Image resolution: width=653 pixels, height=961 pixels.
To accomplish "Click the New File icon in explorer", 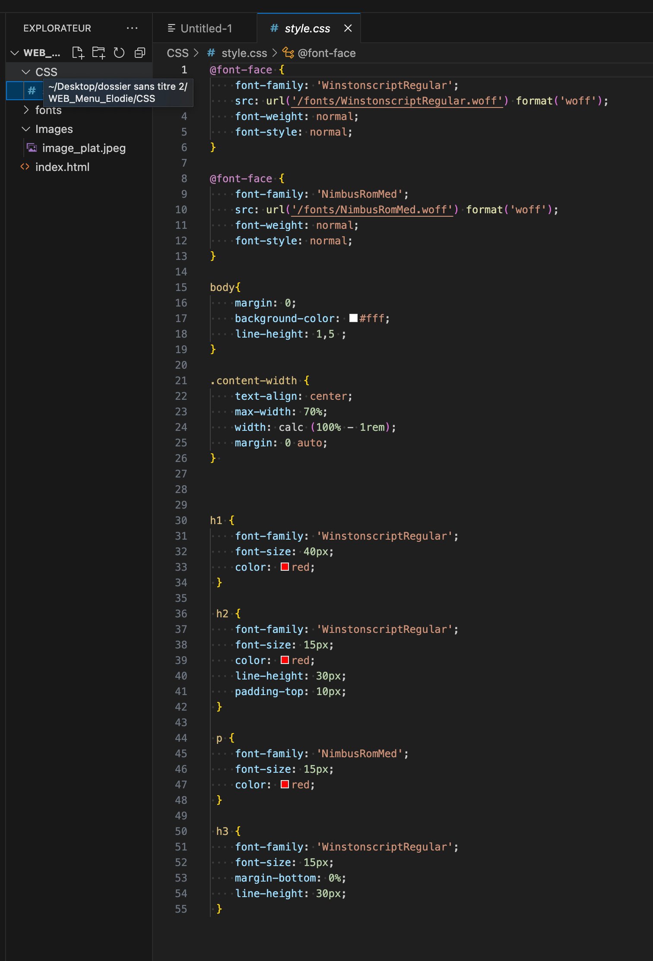I will click(78, 53).
